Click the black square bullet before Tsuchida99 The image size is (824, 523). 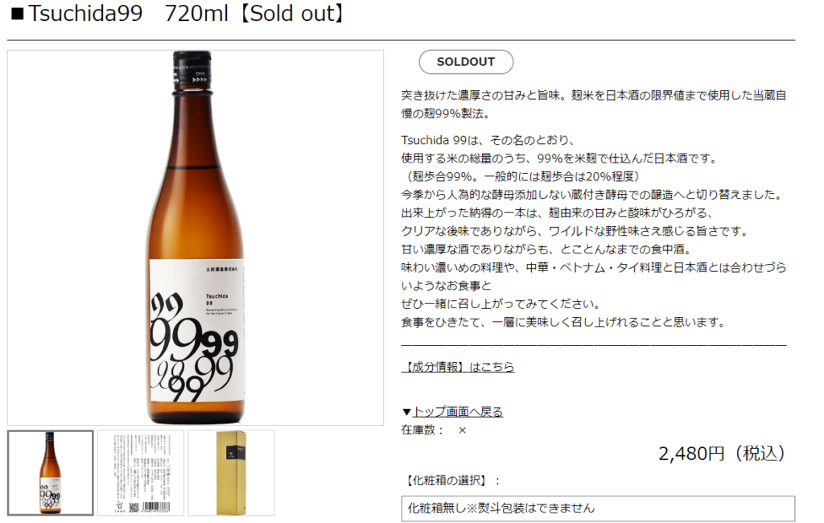(18, 14)
